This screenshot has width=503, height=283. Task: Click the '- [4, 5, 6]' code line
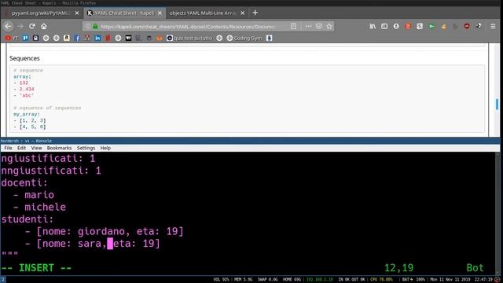point(30,127)
